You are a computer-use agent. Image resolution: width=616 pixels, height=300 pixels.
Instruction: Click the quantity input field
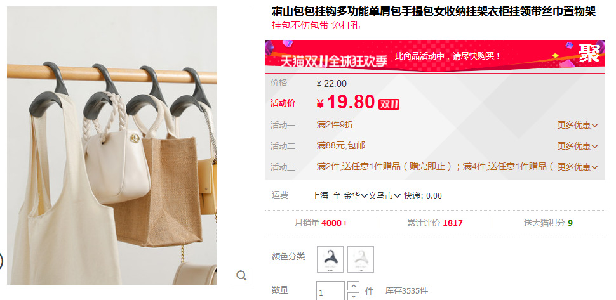click(330, 291)
